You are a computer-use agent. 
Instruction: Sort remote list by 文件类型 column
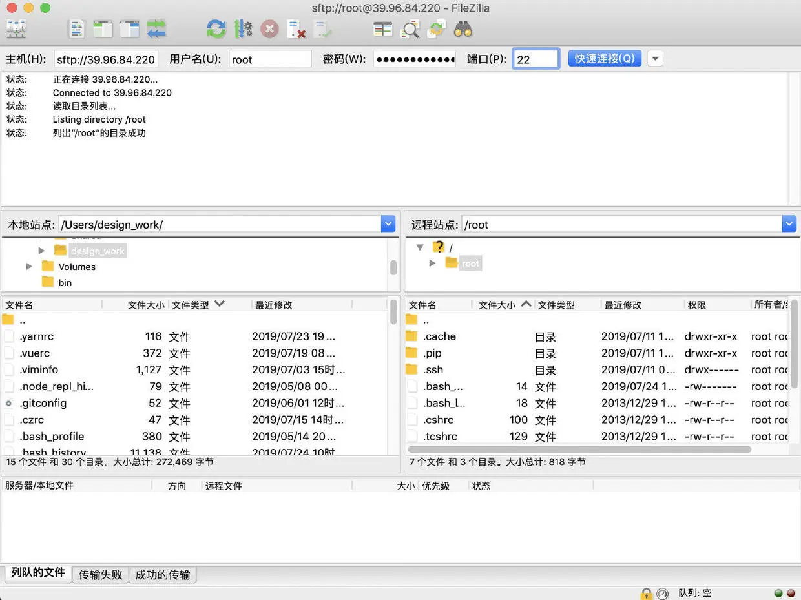[567, 305]
